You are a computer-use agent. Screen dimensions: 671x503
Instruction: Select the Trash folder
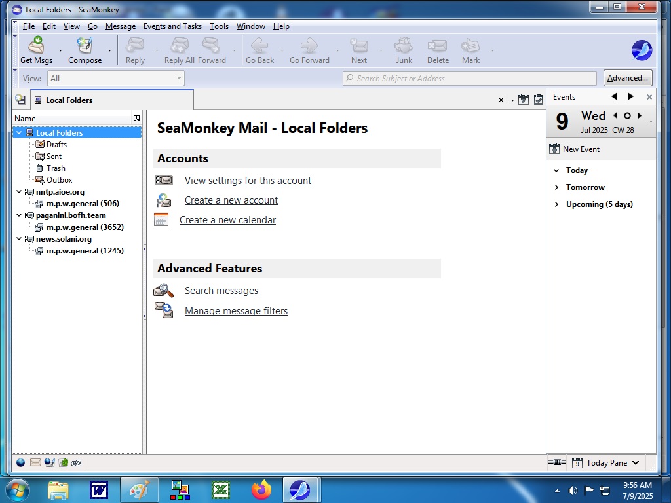tap(56, 168)
